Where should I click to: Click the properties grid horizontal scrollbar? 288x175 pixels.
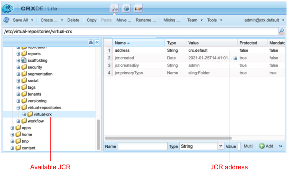coord(168,138)
